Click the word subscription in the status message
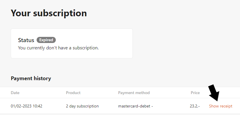This screenshot has height=115, width=240. pyautogui.click(x=85, y=48)
